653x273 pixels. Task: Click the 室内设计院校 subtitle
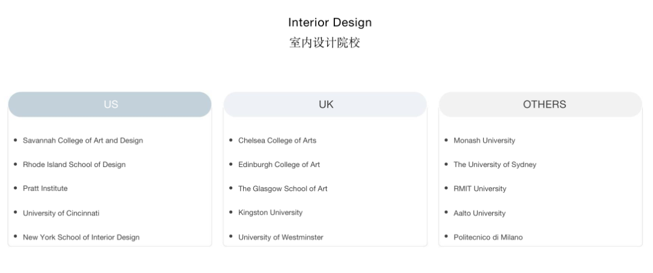coord(325,43)
